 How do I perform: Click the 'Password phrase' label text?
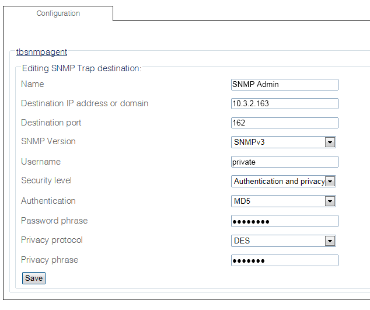tap(54, 221)
